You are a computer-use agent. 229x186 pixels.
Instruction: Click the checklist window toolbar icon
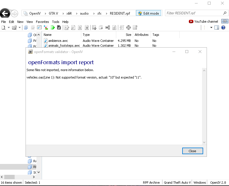(39, 28)
